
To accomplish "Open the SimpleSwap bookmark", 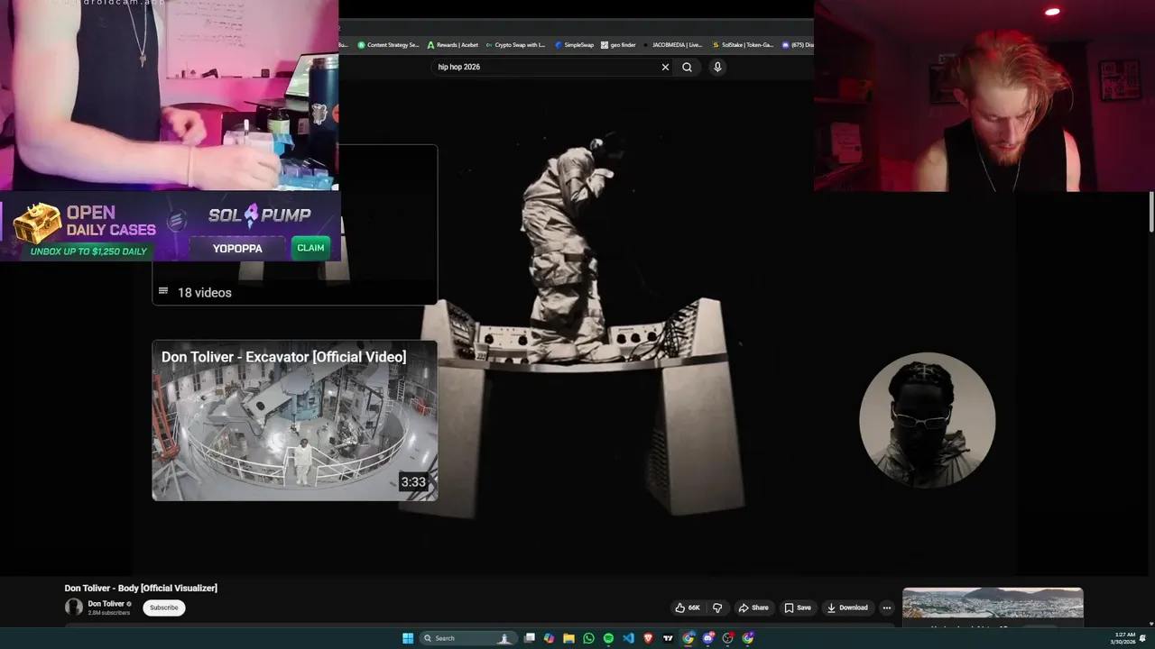I will 575,44.
